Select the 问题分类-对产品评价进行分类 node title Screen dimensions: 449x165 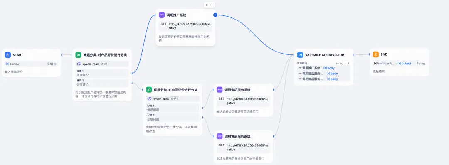[x=105, y=55]
